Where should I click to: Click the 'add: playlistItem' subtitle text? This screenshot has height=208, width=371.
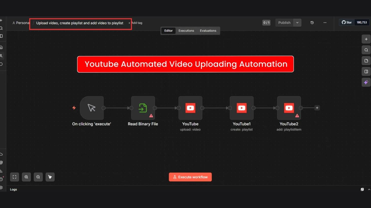click(289, 129)
